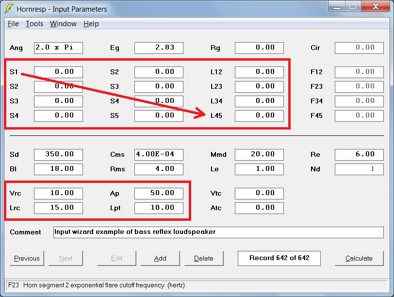The width and height of the screenshot is (394, 297).
Task: Select the F34 input field
Action: tap(360, 101)
